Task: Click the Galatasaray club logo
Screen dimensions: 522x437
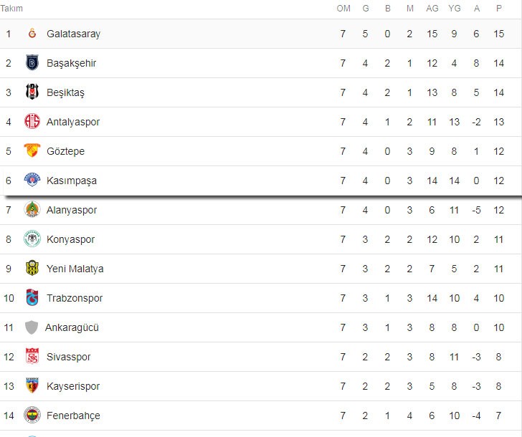Action: coord(32,34)
